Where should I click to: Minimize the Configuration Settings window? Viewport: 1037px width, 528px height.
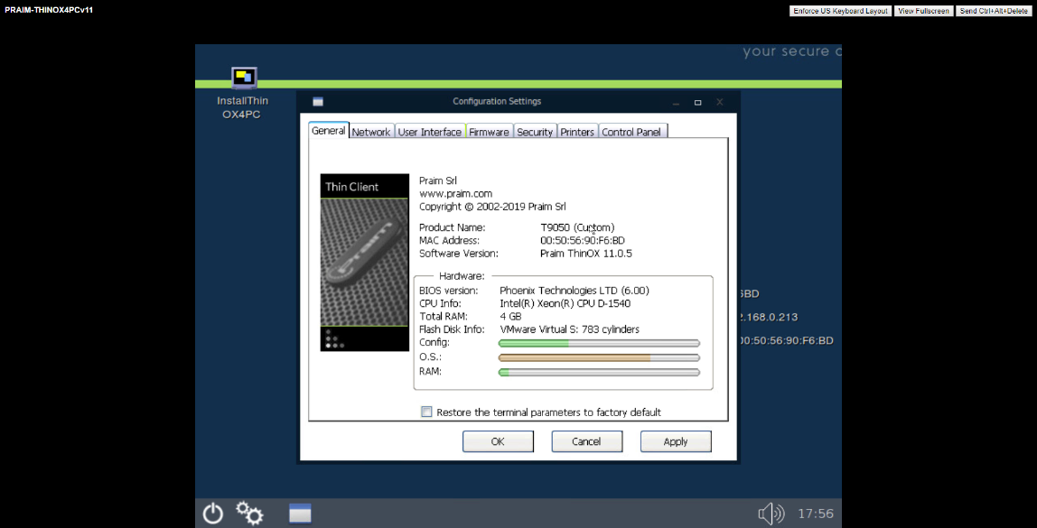676,102
